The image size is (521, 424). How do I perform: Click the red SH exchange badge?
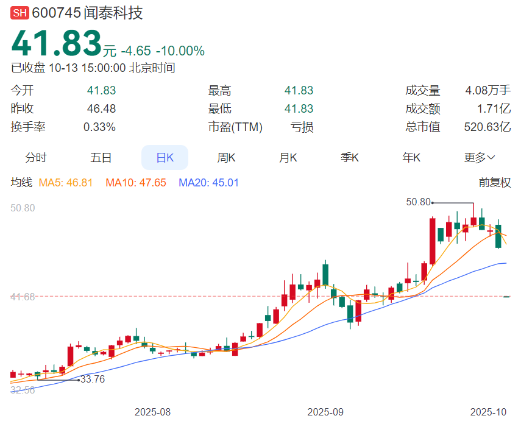(20, 13)
